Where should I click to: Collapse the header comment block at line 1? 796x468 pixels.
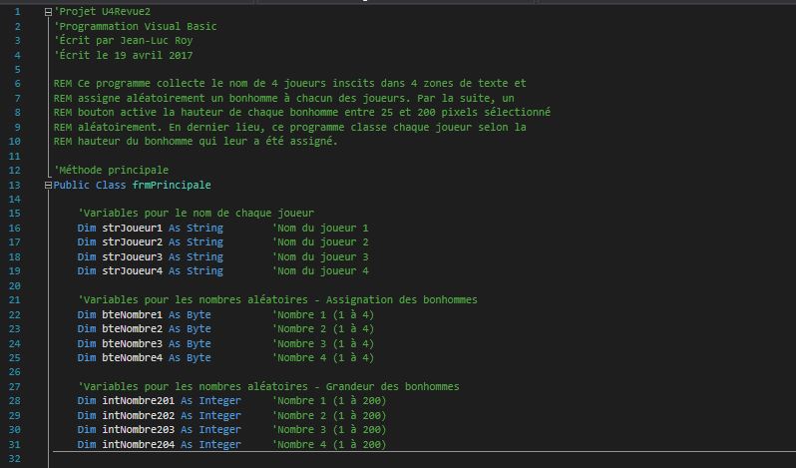pos(48,12)
